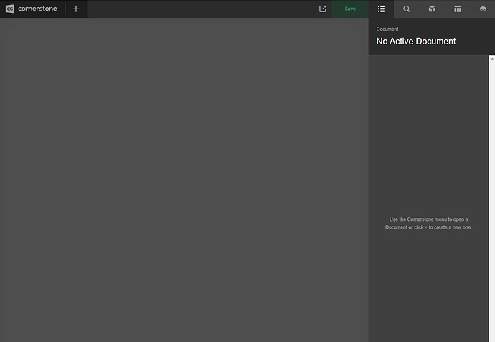This screenshot has width=495, height=342.
Task: Click the sidebar scrollbar up arrow
Action: pos(492,59)
